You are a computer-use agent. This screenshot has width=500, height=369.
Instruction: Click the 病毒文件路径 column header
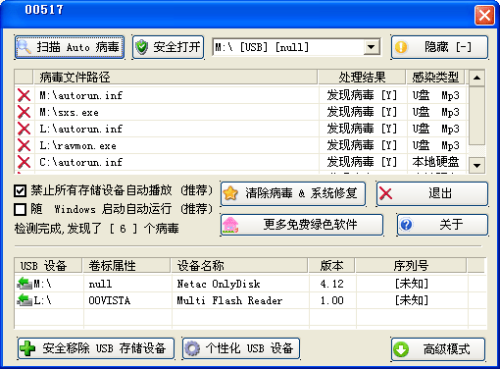(175, 78)
